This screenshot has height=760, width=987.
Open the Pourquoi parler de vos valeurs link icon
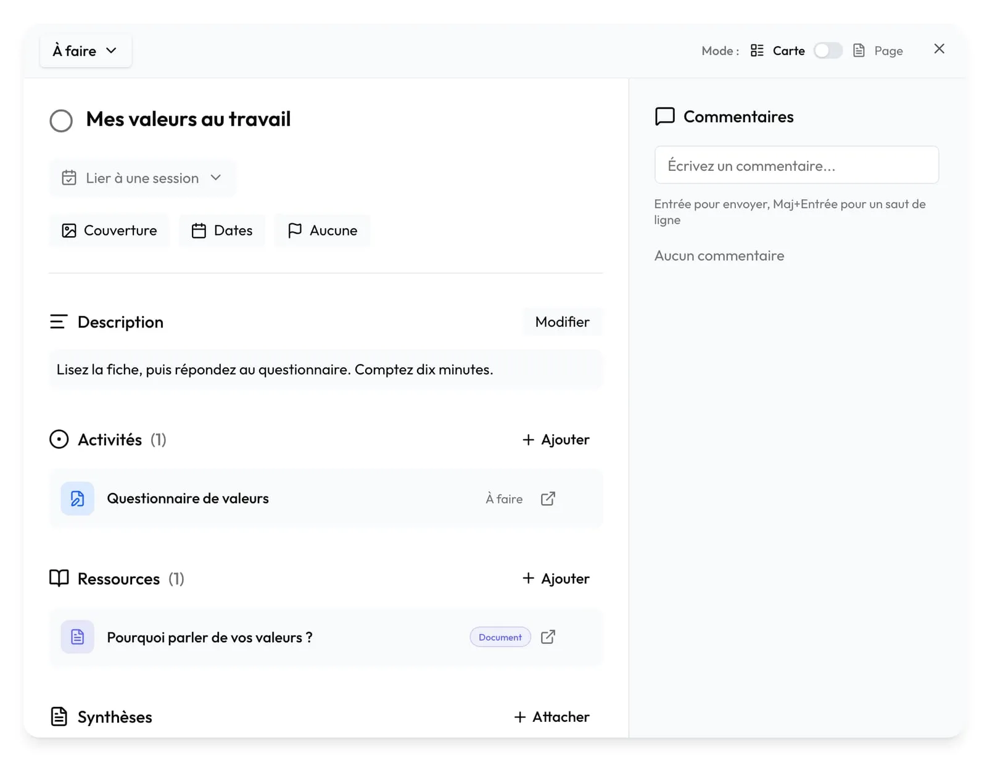[x=548, y=637]
